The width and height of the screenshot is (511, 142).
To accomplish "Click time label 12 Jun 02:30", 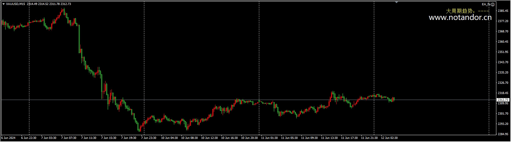I will pyautogui.click(x=389, y=138).
